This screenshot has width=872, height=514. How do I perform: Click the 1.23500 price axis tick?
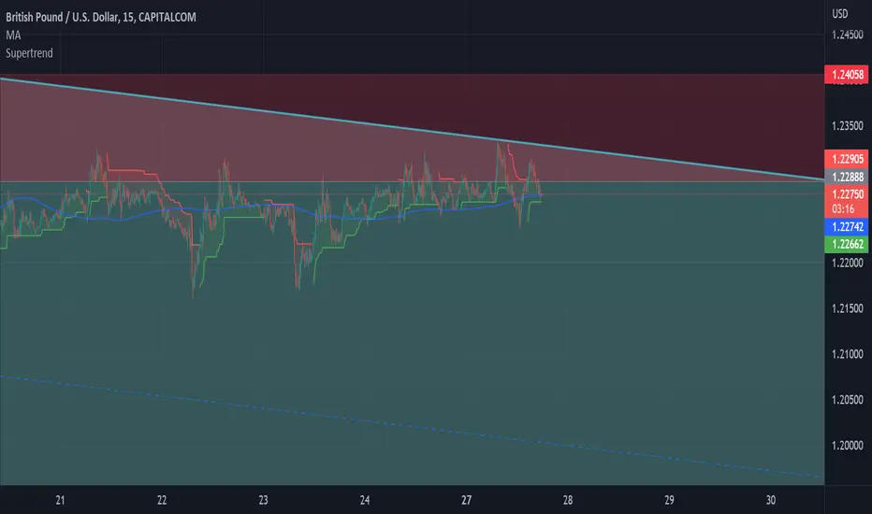point(848,126)
